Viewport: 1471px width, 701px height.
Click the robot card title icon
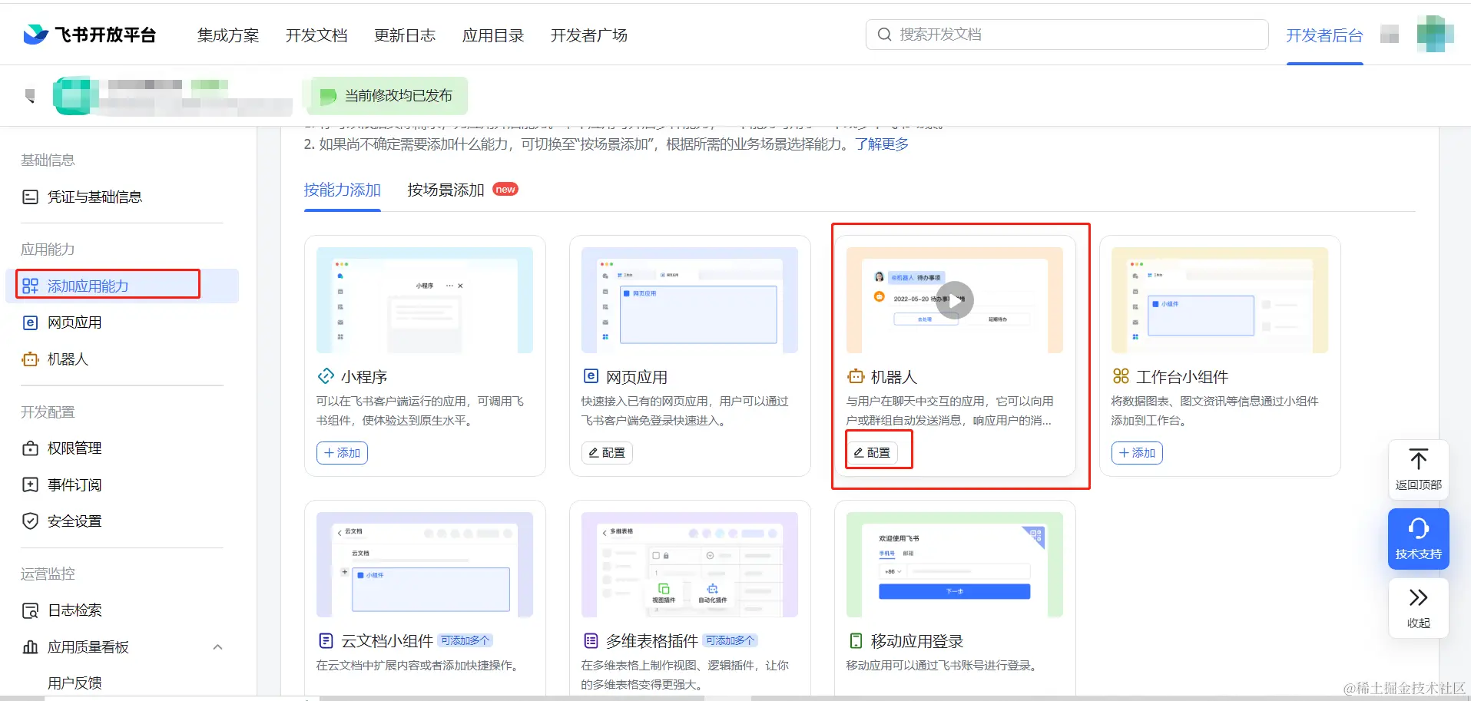(856, 376)
